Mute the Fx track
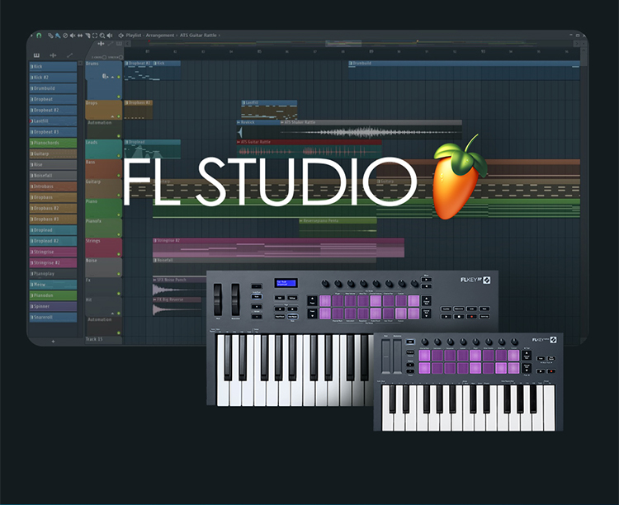 point(118,294)
